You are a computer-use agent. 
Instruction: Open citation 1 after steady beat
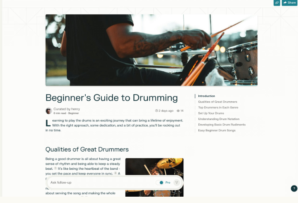(55, 168)
